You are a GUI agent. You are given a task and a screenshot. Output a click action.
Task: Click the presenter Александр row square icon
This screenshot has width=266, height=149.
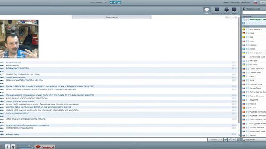click(x=244, y=23)
